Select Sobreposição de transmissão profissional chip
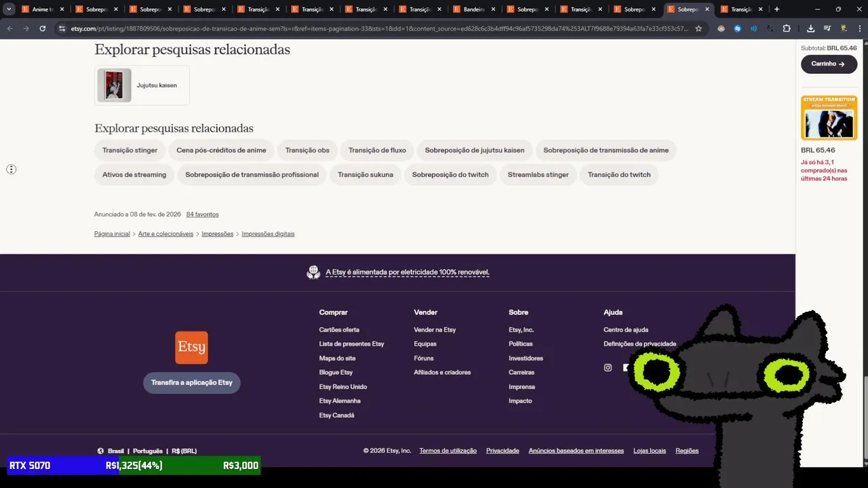The height and width of the screenshot is (488, 868). pos(252,175)
